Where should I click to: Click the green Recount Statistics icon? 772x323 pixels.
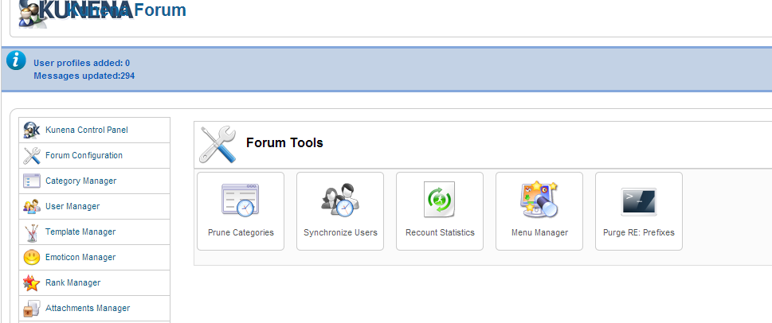click(x=439, y=200)
